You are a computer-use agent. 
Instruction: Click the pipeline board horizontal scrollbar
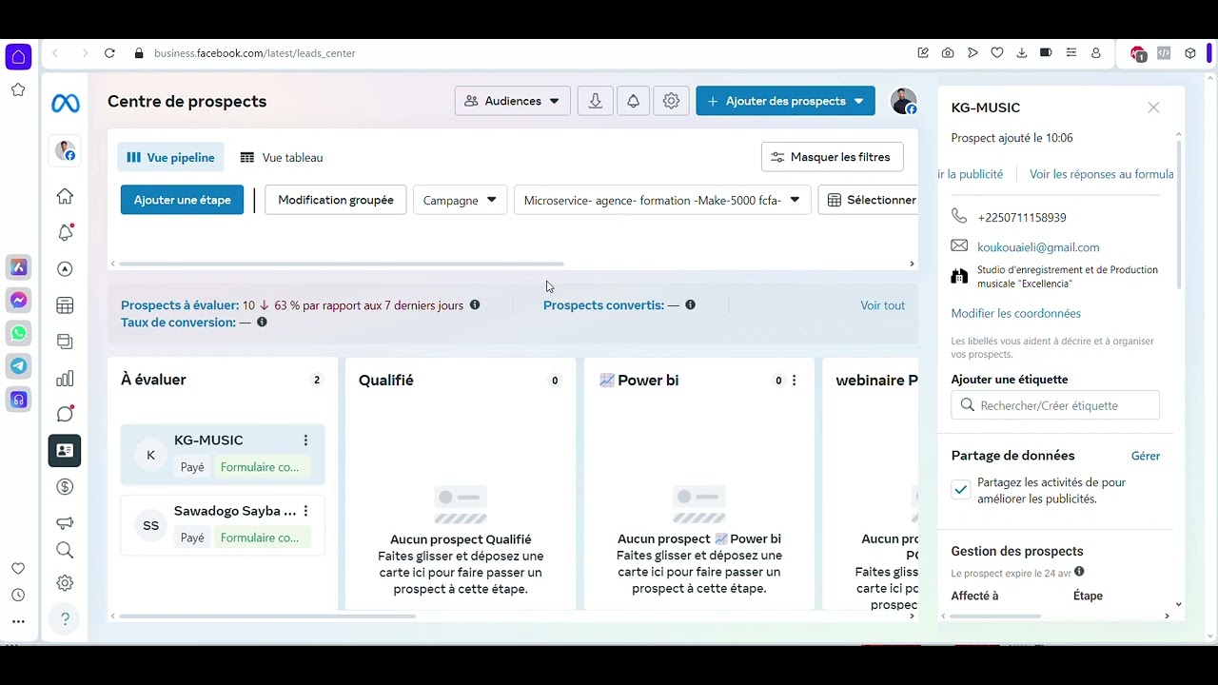coord(267,616)
